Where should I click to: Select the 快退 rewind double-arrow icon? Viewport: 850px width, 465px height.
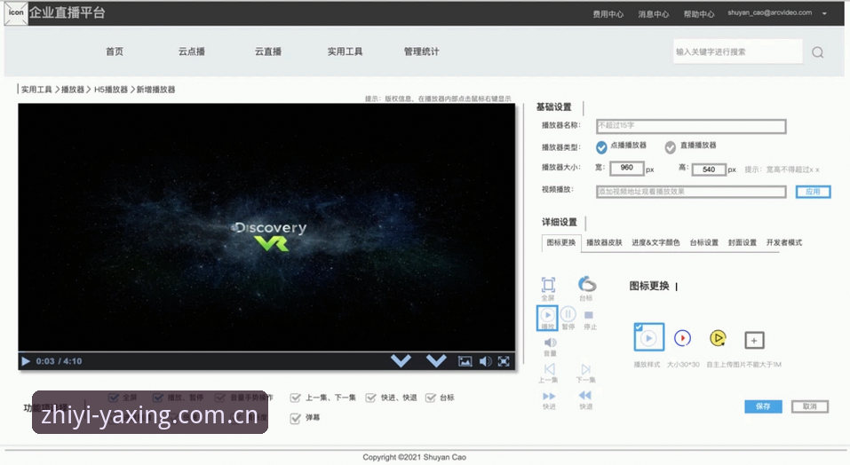coord(585,395)
